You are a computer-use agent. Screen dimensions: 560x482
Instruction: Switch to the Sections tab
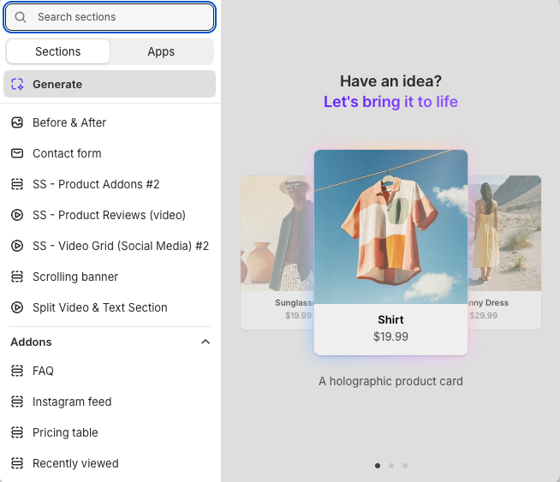pos(58,51)
